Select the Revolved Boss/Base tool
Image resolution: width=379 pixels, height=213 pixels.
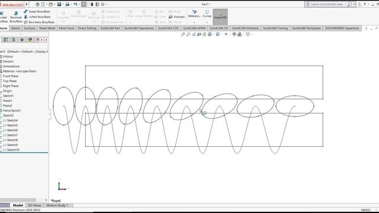(16, 17)
